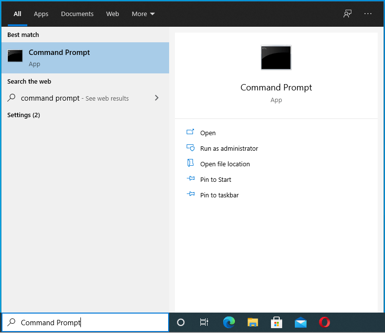Click the Cortana circle icon in taskbar
385x333 pixels.
click(181, 322)
